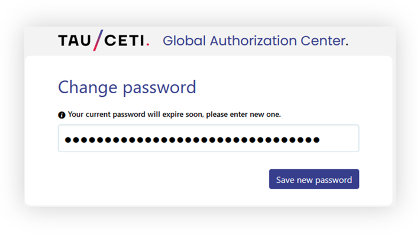Click the info icon beside the expiry message
Viewport: 417px width, 236px height.
point(62,115)
